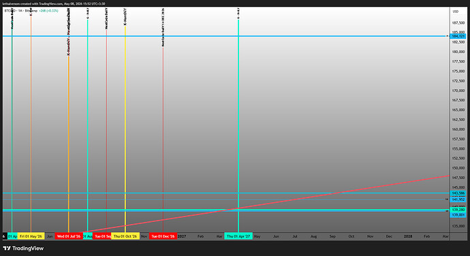
Task: Click the +268 price change text
Action: 48,11
